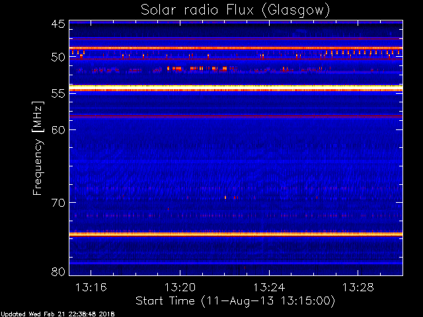Viewport: 423px width, 317px height.
Task: Click the "Start Time (11-Aug-13 13:15:00)" label
Action: [x=235, y=301]
